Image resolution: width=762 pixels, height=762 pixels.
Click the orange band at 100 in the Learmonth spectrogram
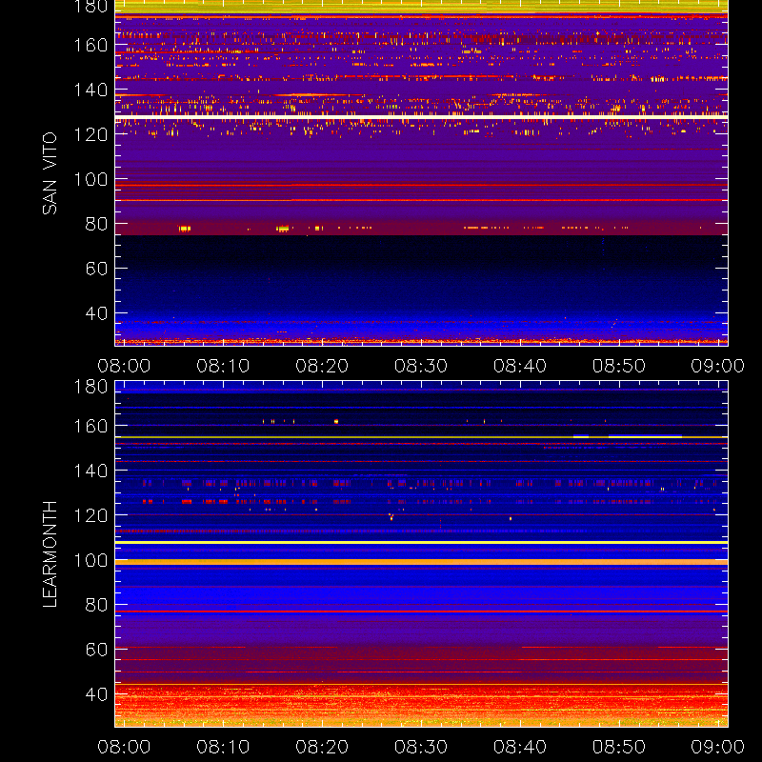click(x=421, y=562)
